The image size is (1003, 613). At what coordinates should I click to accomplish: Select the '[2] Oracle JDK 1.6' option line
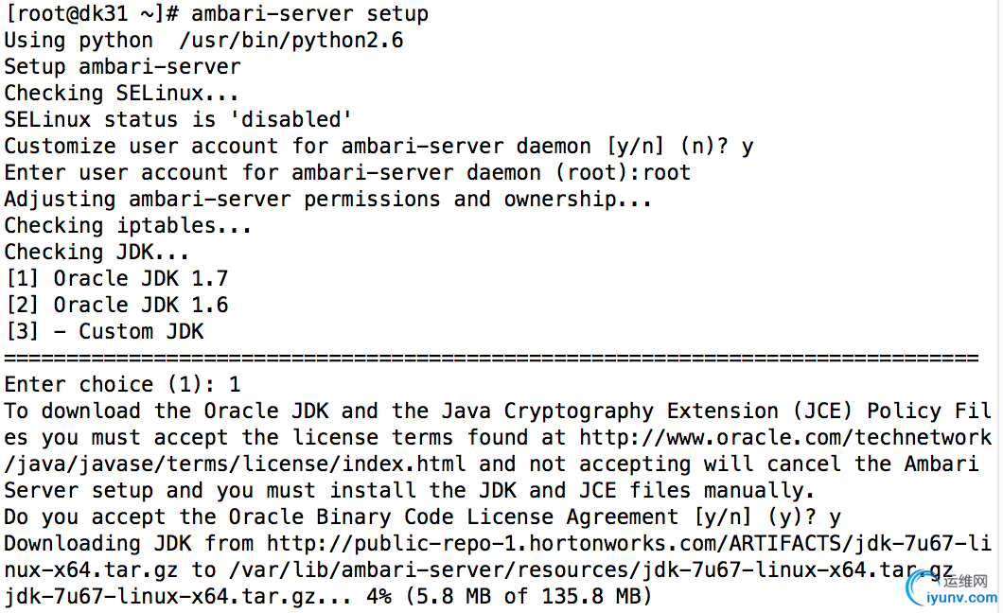(x=116, y=305)
